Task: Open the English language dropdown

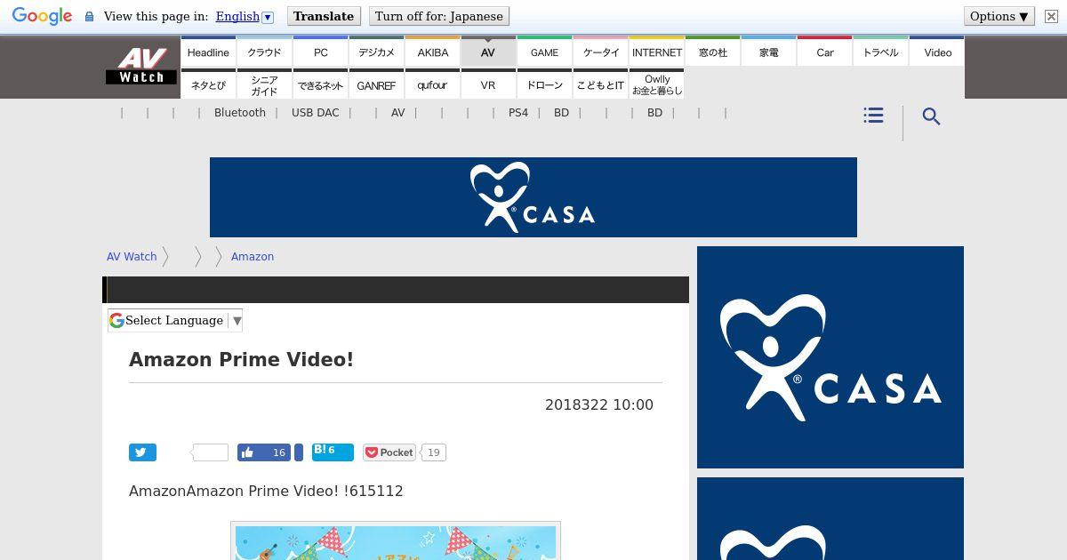Action: point(244,16)
